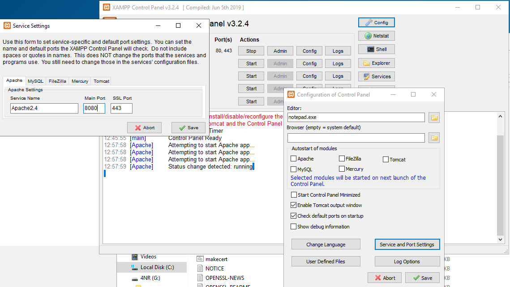The width and height of the screenshot is (510, 287).
Task: Select makecert file
Action: pos(212,259)
